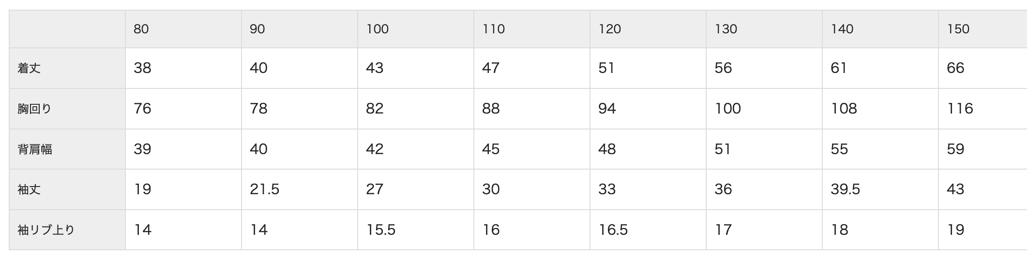Select the 21.5 sleeve length cell

click(300, 189)
